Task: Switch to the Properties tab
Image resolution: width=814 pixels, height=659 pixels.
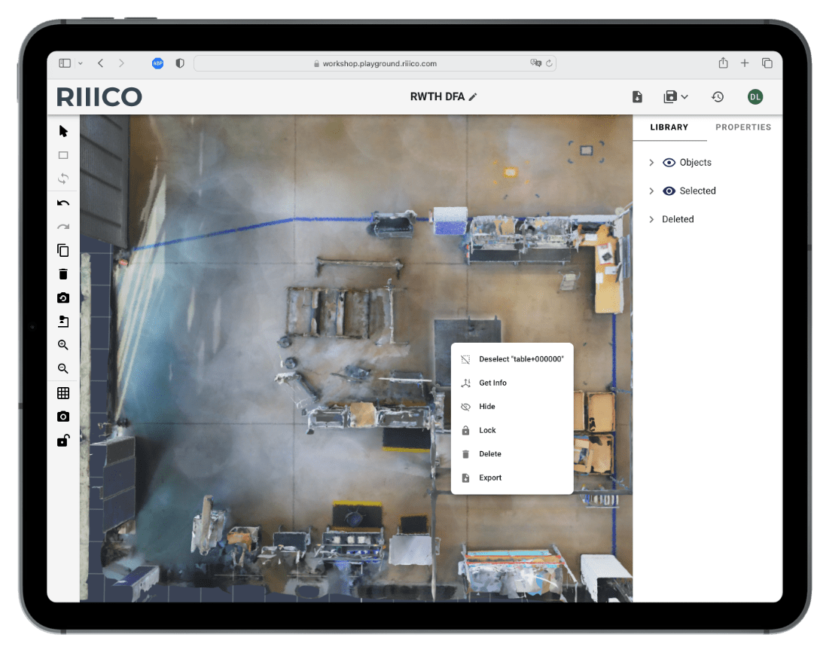Action: click(743, 127)
